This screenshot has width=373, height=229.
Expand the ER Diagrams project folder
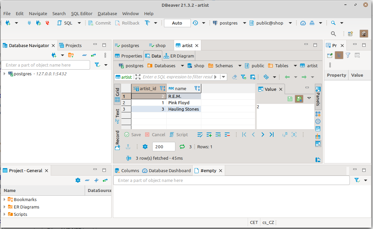click(x=4, y=207)
